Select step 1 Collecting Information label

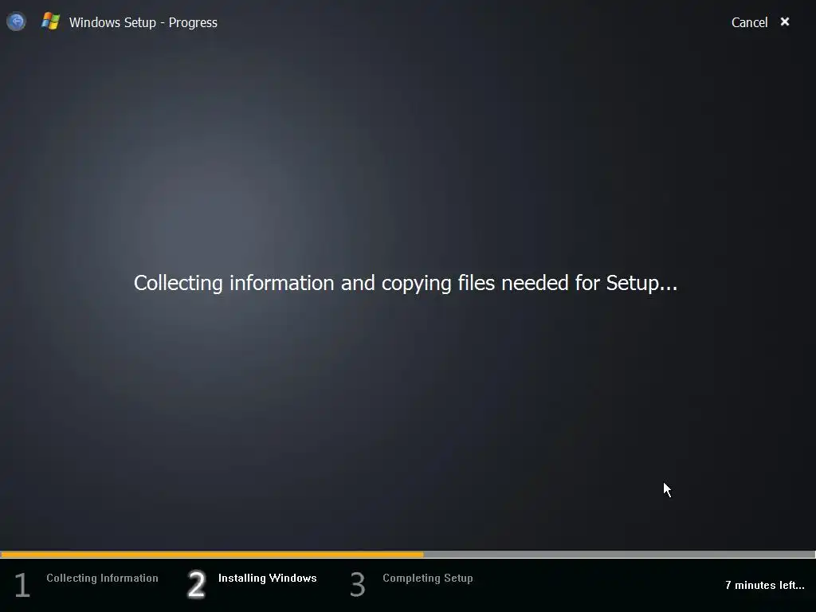click(102, 579)
